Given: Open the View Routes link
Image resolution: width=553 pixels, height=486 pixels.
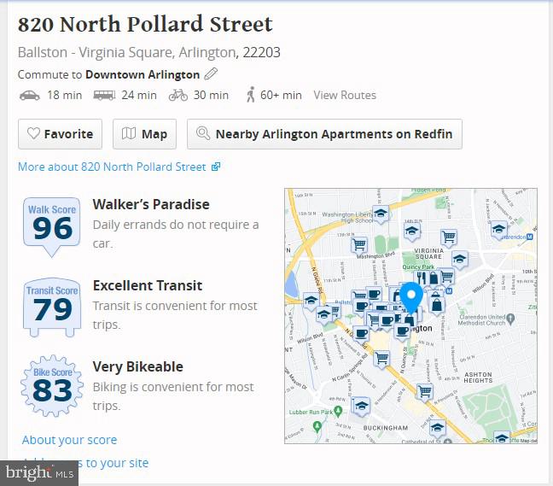Looking at the screenshot, I should click(345, 96).
